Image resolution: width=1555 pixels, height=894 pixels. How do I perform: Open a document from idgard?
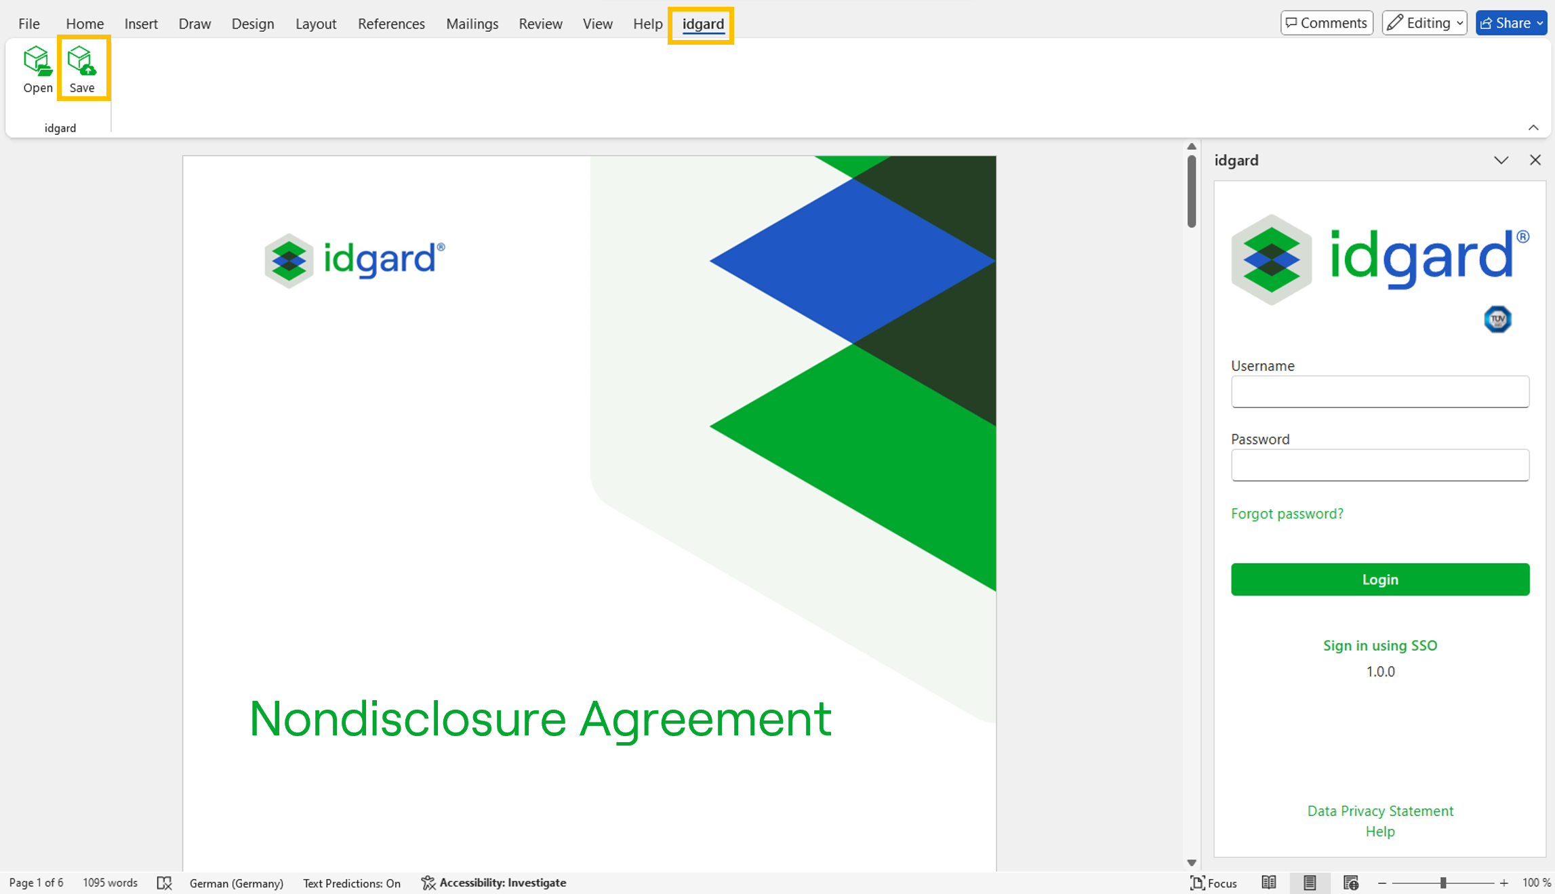(x=37, y=68)
